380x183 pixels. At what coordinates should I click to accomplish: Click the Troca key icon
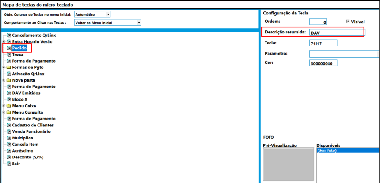[x=9, y=55]
